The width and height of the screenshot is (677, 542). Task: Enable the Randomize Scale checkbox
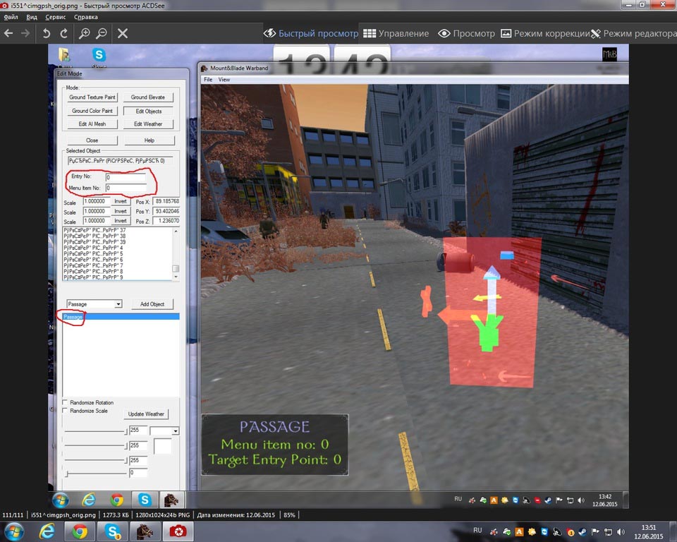tap(66, 411)
